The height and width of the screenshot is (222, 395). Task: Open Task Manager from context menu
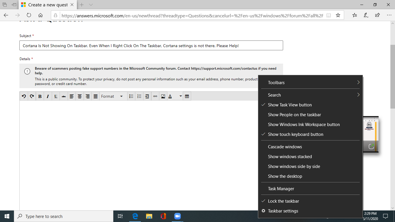click(310, 188)
